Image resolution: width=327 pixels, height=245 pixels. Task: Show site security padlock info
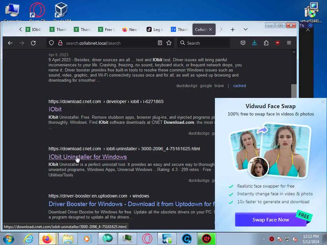(60, 43)
